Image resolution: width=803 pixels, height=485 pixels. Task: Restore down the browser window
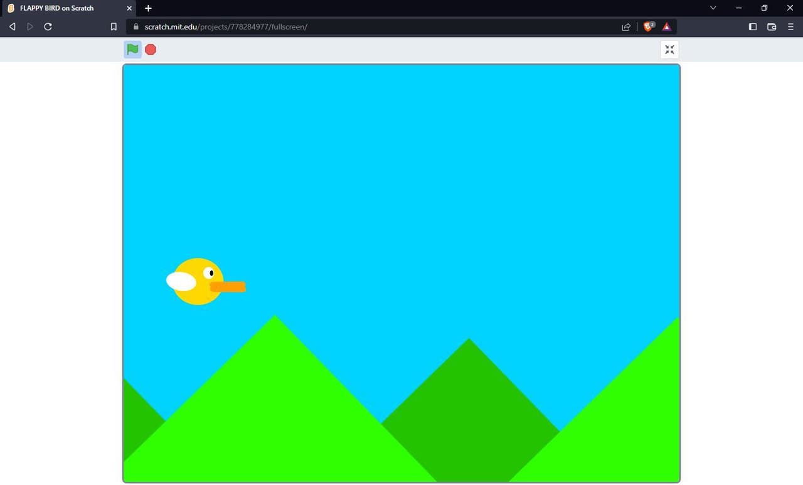(x=764, y=8)
